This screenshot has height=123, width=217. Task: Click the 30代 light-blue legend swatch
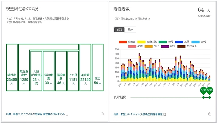coord(196,41)
